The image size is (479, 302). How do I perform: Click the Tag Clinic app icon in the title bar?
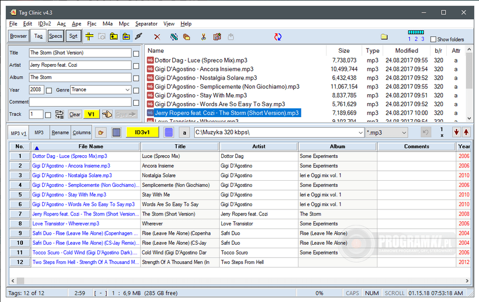pos(13,12)
